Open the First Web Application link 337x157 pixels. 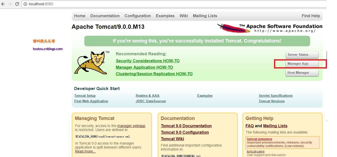point(91,101)
